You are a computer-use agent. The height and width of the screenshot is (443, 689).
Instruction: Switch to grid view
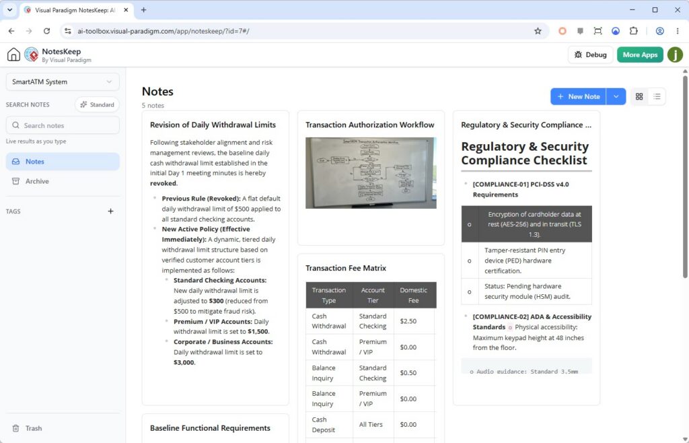[639, 96]
